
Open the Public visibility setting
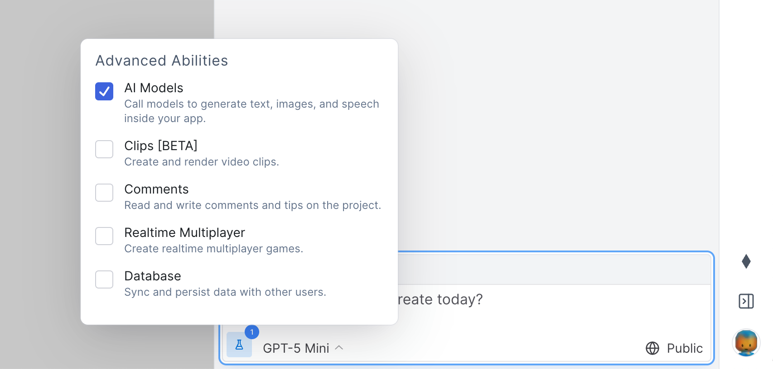pyautogui.click(x=674, y=348)
